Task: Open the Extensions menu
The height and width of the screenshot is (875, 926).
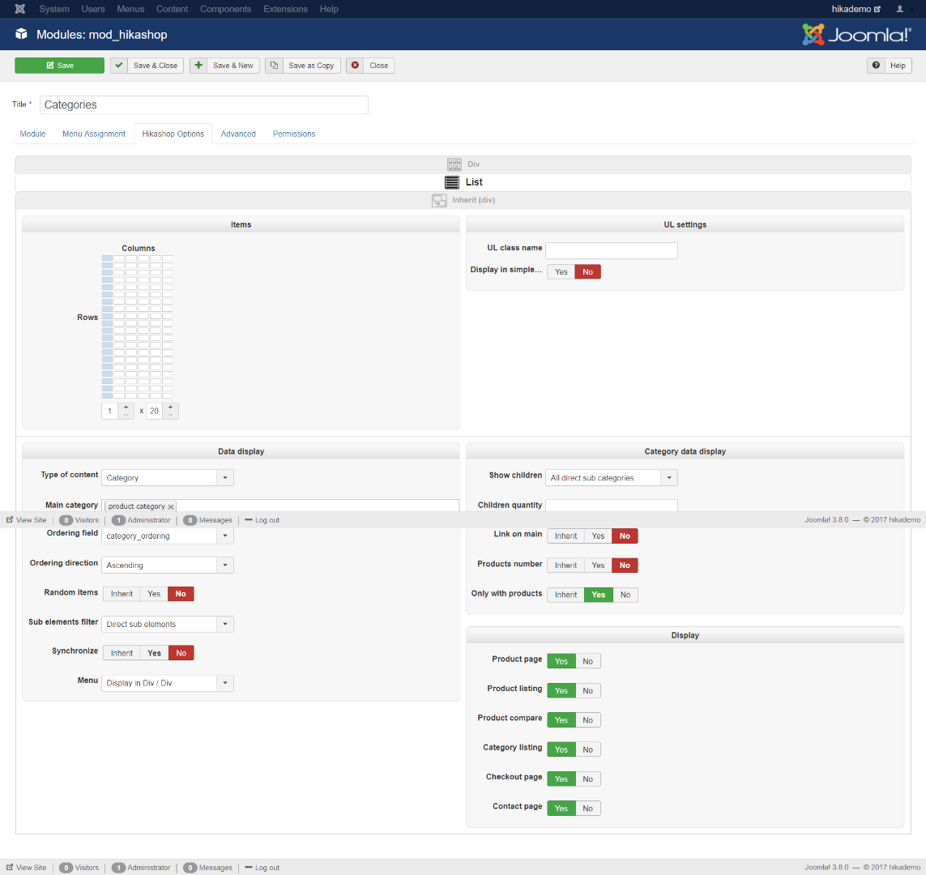Action: point(285,9)
